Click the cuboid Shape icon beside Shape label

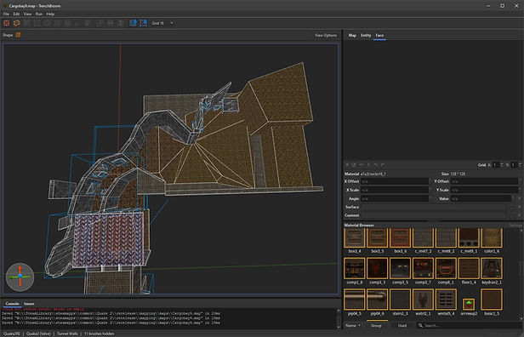18,35
